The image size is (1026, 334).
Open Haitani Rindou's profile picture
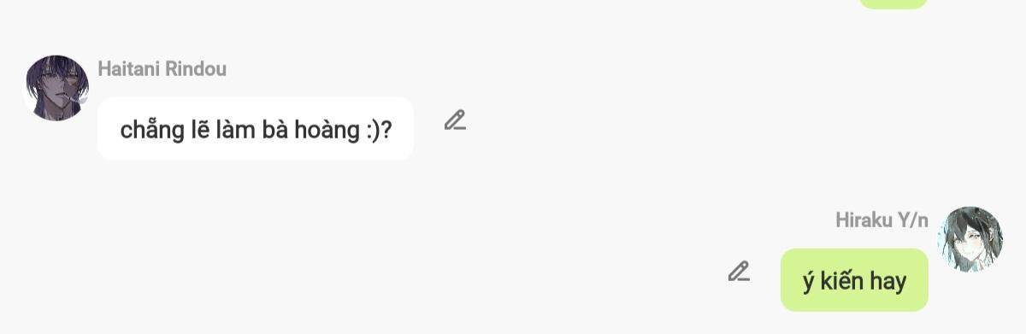click(56, 88)
